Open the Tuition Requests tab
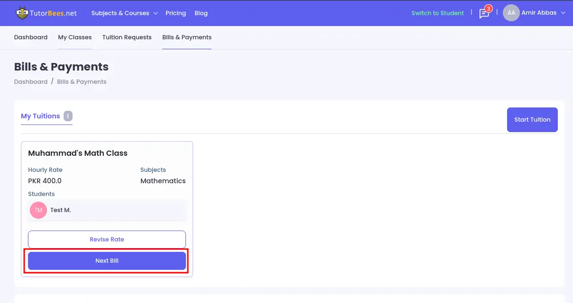Screen dimensions: 573x303 click(127, 37)
